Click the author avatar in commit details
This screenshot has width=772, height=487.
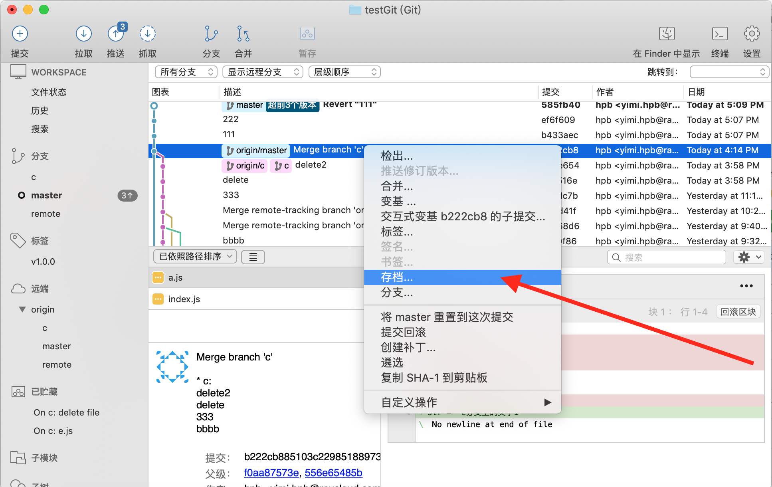click(172, 367)
